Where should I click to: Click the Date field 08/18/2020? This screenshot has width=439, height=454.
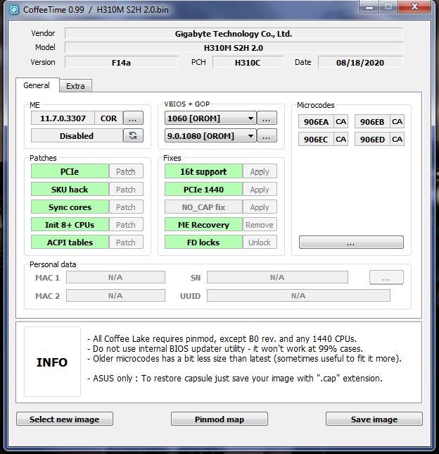click(x=360, y=62)
